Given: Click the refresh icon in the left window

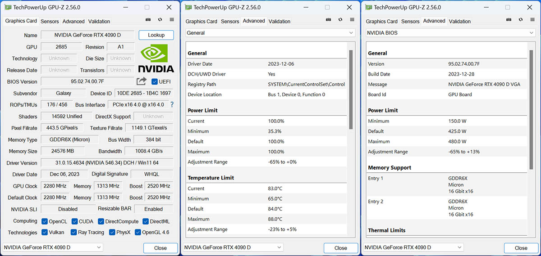Looking at the screenshot, I should click(x=160, y=20).
